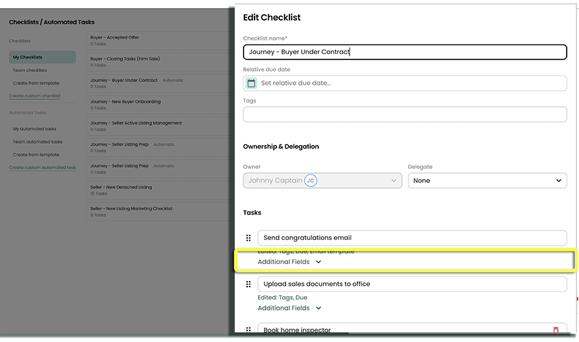Click drag handle next to Book home inspector
Viewport: 579px width, 342px height.
248,330
